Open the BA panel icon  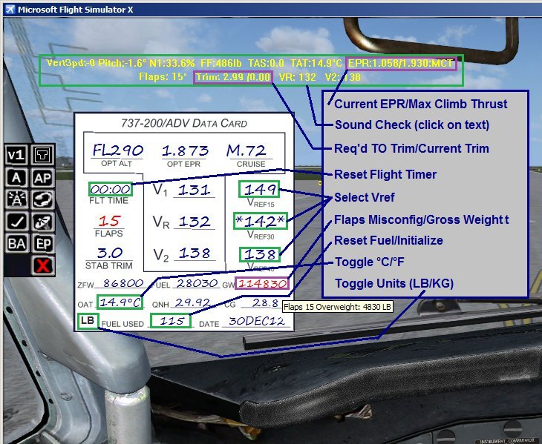16,244
